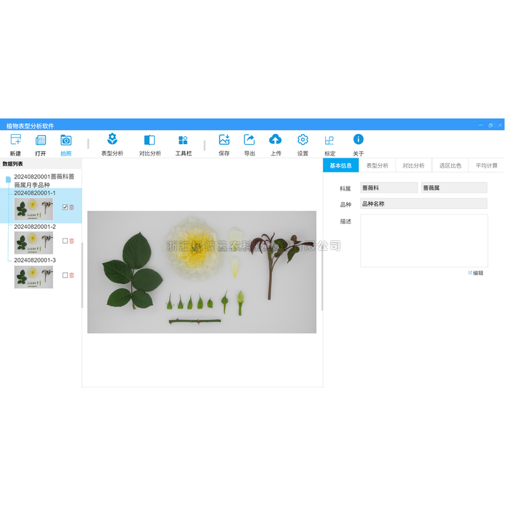Image resolution: width=505 pixels, height=505 pixels.
Task: Open 表型分析 from the toolbar
Action: [x=112, y=140]
